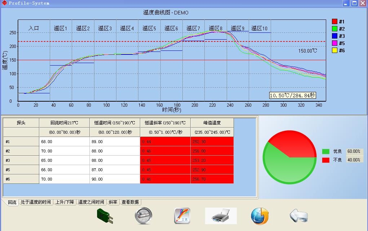Switch to the 查看数据 tab
The image size is (368, 231).
(x=130, y=202)
